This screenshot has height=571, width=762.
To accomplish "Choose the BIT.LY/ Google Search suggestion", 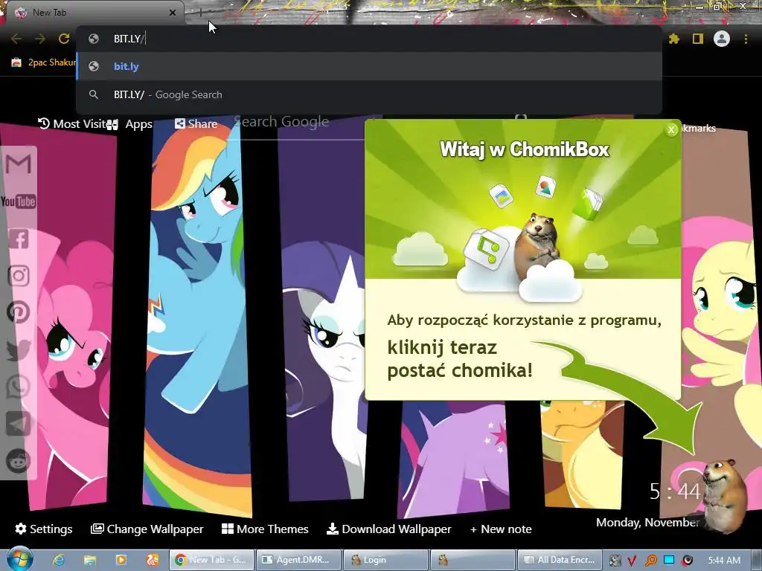I will coord(369,94).
